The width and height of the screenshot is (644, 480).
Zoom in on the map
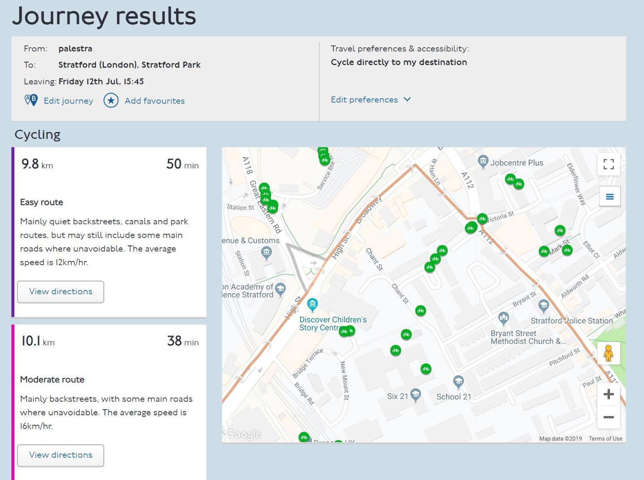point(608,394)
